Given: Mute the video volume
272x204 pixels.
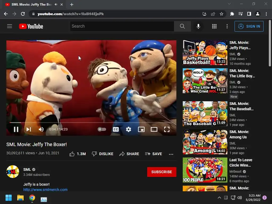Looking at the screenshot, I should click(x=41, y=129).
